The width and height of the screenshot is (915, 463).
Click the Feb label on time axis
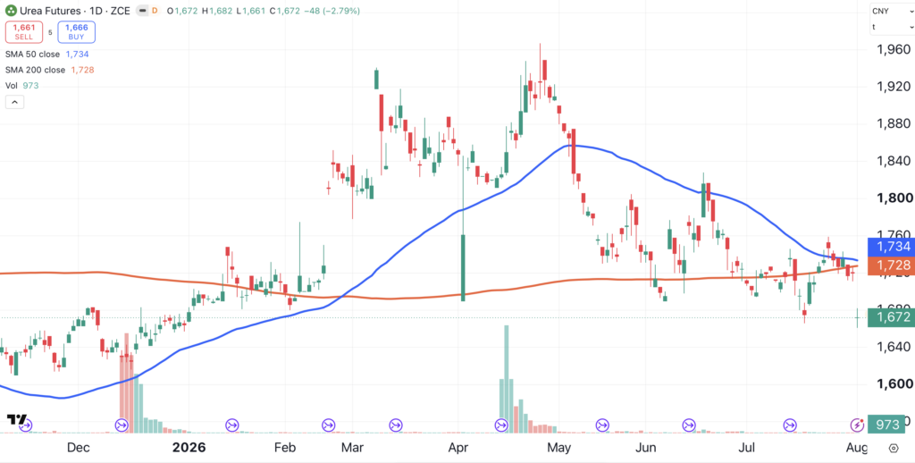coord(284,448)
